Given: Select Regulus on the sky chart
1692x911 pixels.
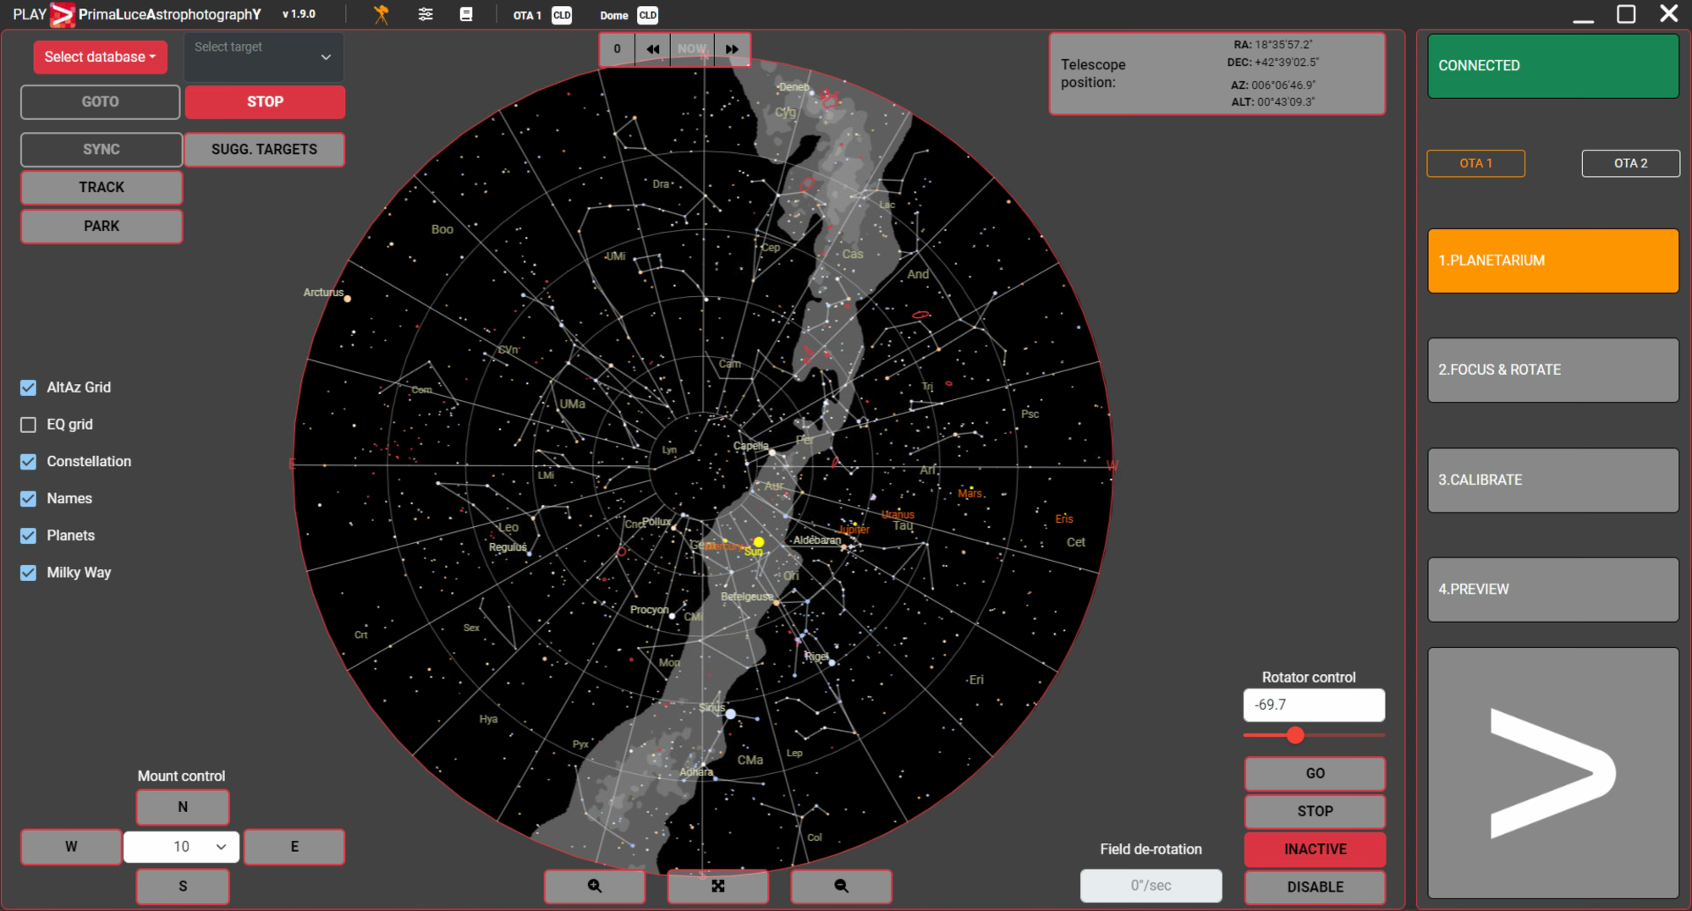Looking at the screenshot, I should (531, 553).
